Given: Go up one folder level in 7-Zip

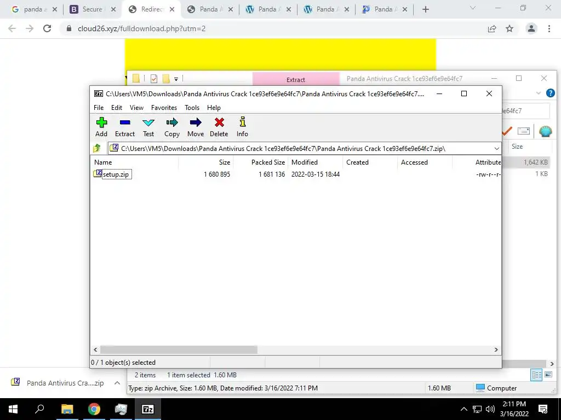Looking at the screenshot, I should 97,148.
